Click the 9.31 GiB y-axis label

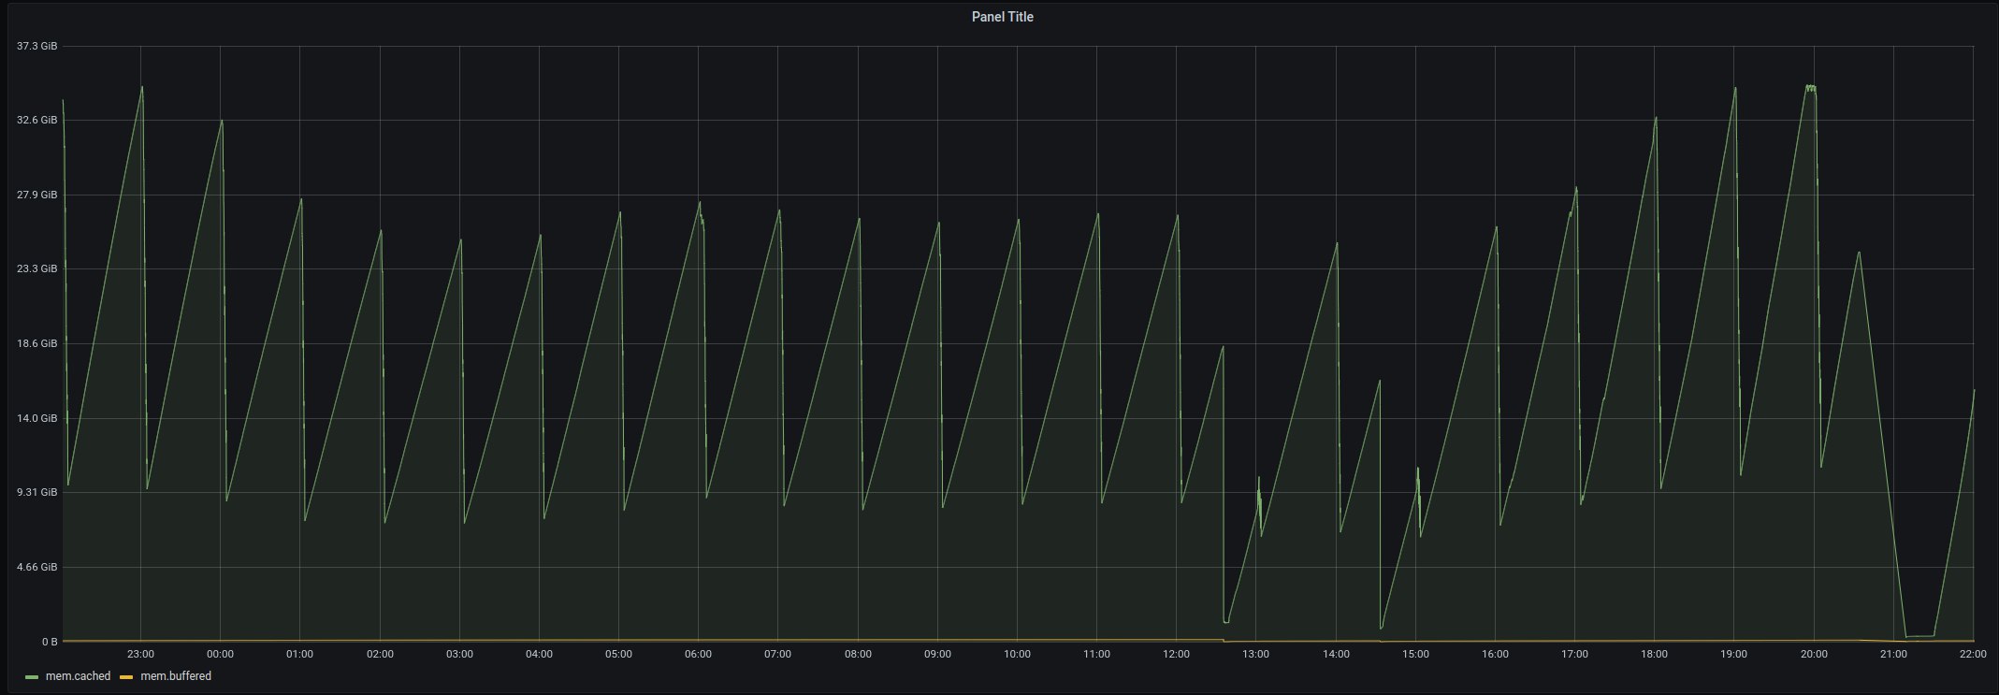coord(36,492)
